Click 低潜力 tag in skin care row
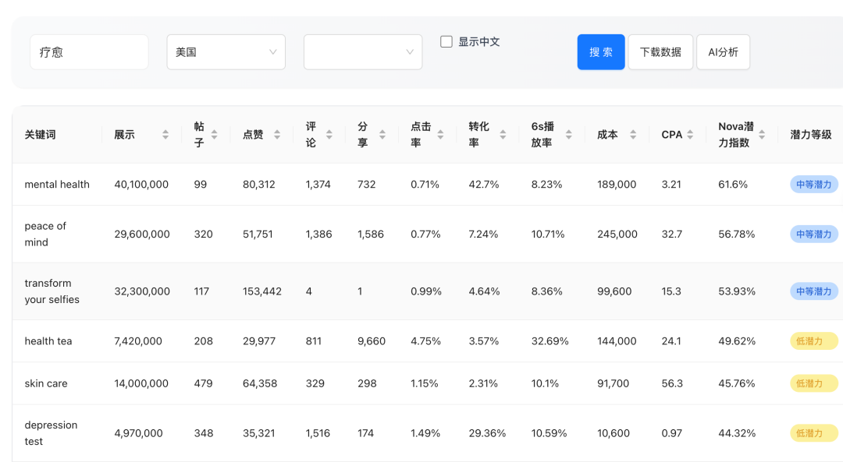This screenshot has height=462, width=843. coord(813,383)
